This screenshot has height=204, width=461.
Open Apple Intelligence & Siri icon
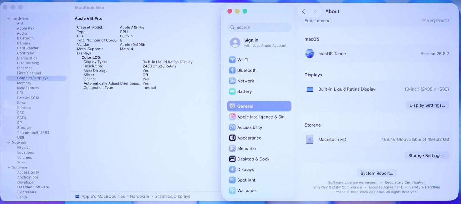tap(232, 117)
